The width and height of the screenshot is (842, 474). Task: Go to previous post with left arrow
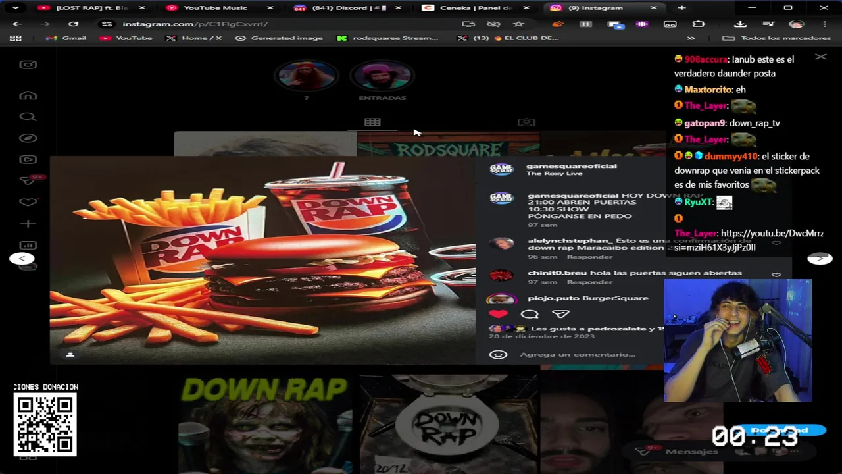(22, 259)
